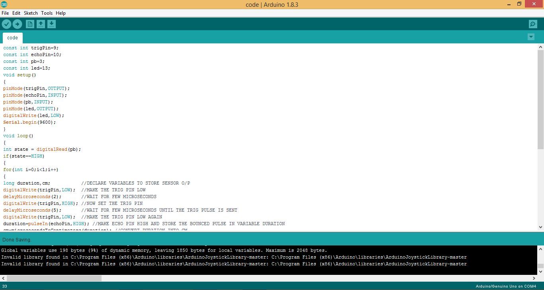Image resolution: width=544 pixels, height=290 pixels.
Task: Select the code sketch tab
Action: [12, 38]
